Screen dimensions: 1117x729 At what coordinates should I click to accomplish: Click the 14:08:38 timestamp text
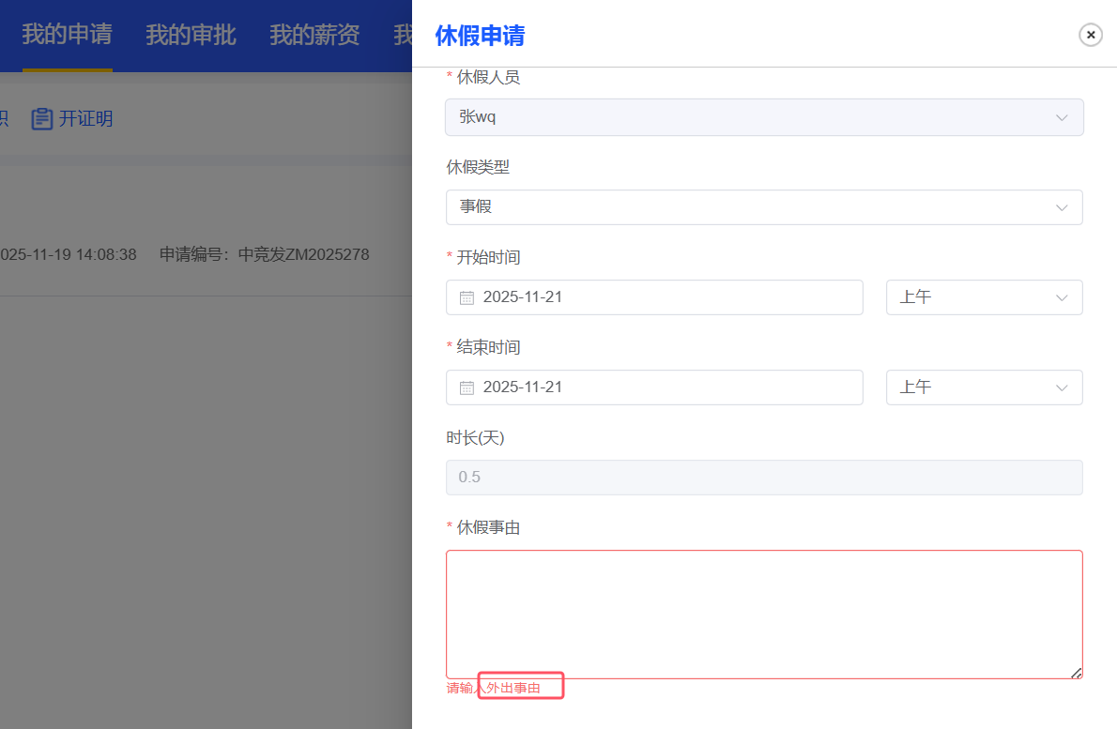106,255
